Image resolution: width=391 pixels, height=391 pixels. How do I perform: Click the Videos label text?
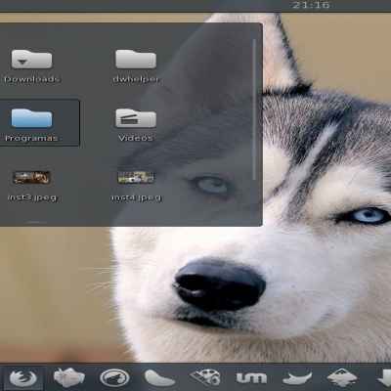136,138
